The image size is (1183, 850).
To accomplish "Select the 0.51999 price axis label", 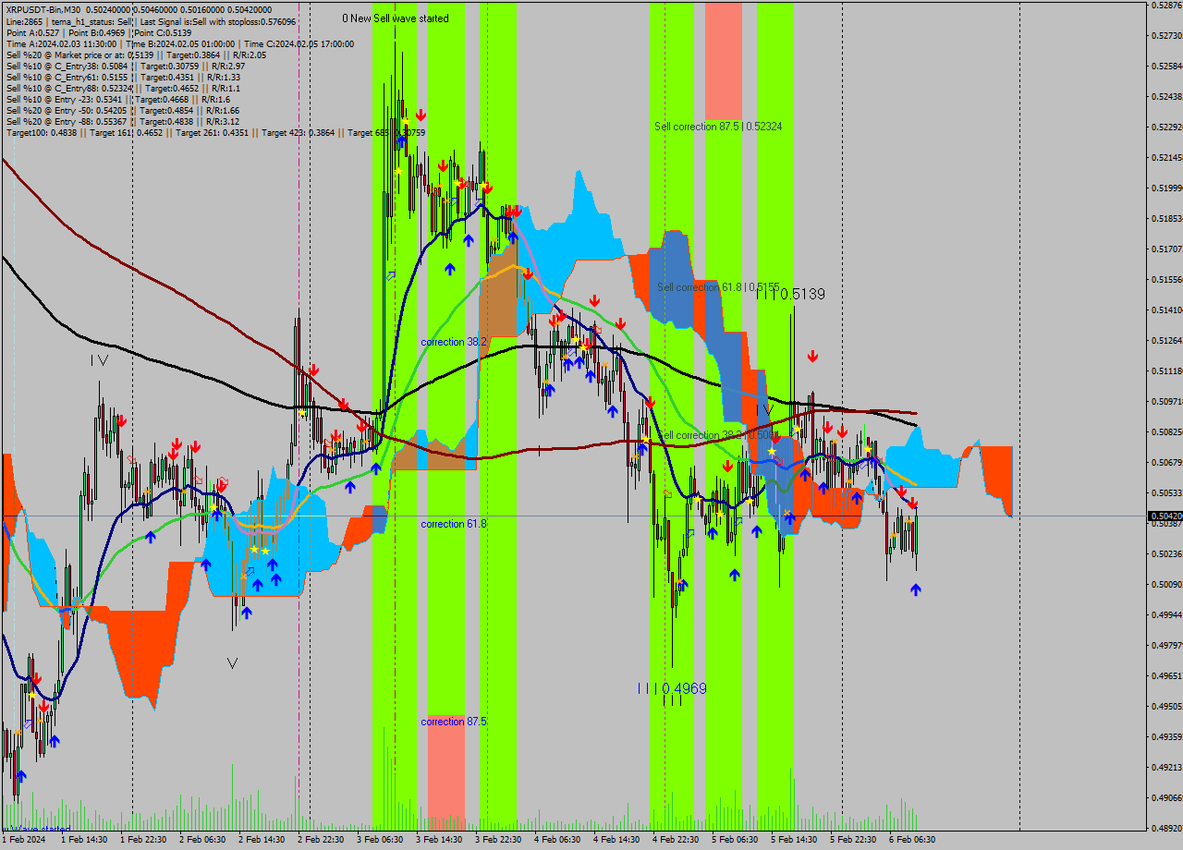I will coord(1167,188).
